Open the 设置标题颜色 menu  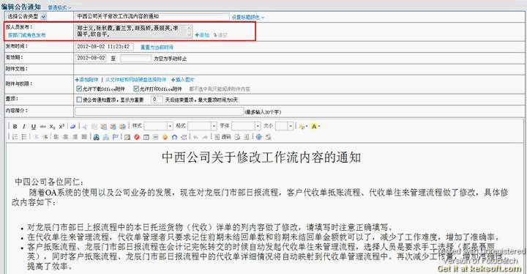(x=247, y=17)
